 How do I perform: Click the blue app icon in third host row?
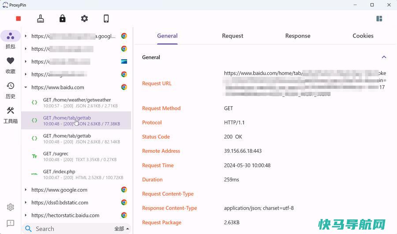pos(124,61)
